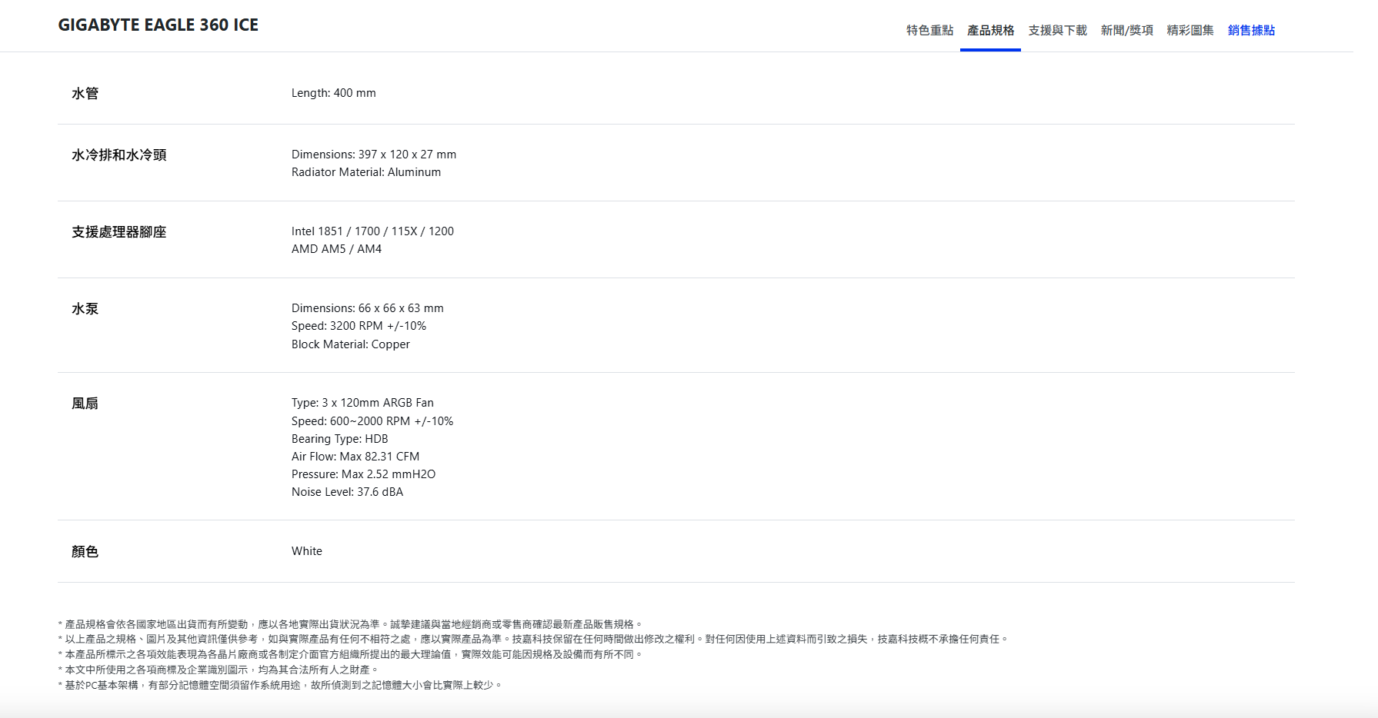Click the Radiator Material: Aluminum line
This screenshot has width=1378, height=718.
365,172
